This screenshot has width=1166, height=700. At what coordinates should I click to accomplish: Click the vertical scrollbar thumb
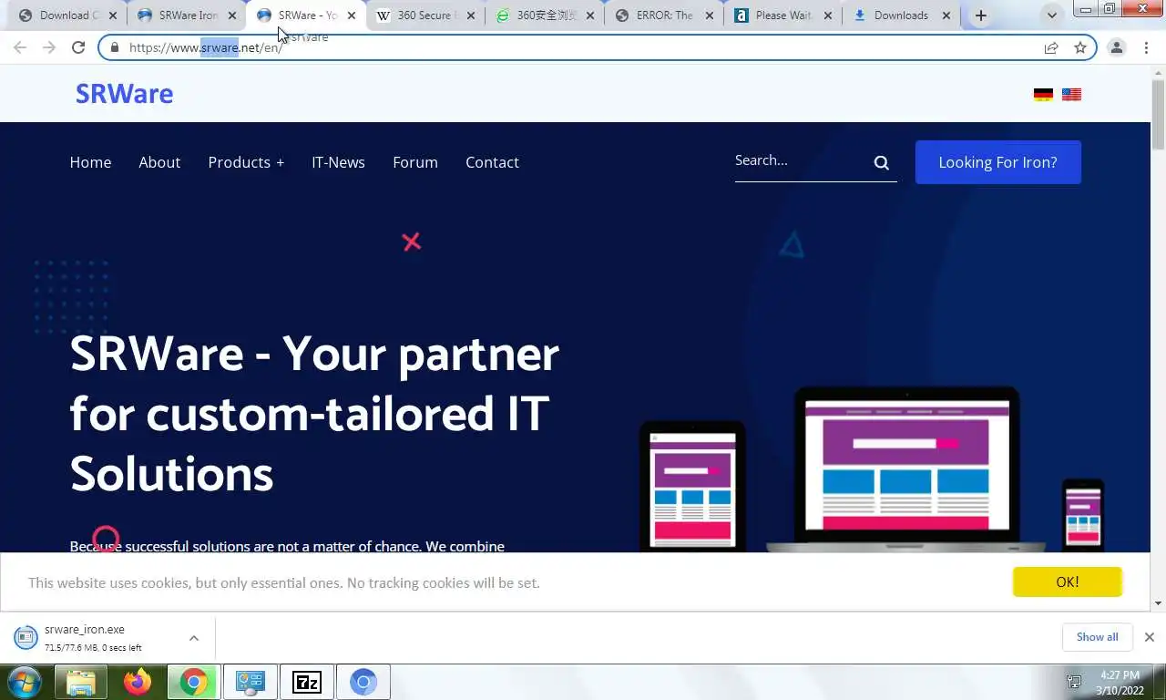coord(1159,115)
